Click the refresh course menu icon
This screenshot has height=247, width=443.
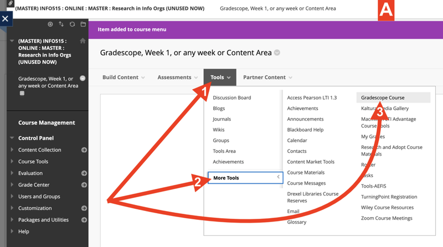click(72, 24)
